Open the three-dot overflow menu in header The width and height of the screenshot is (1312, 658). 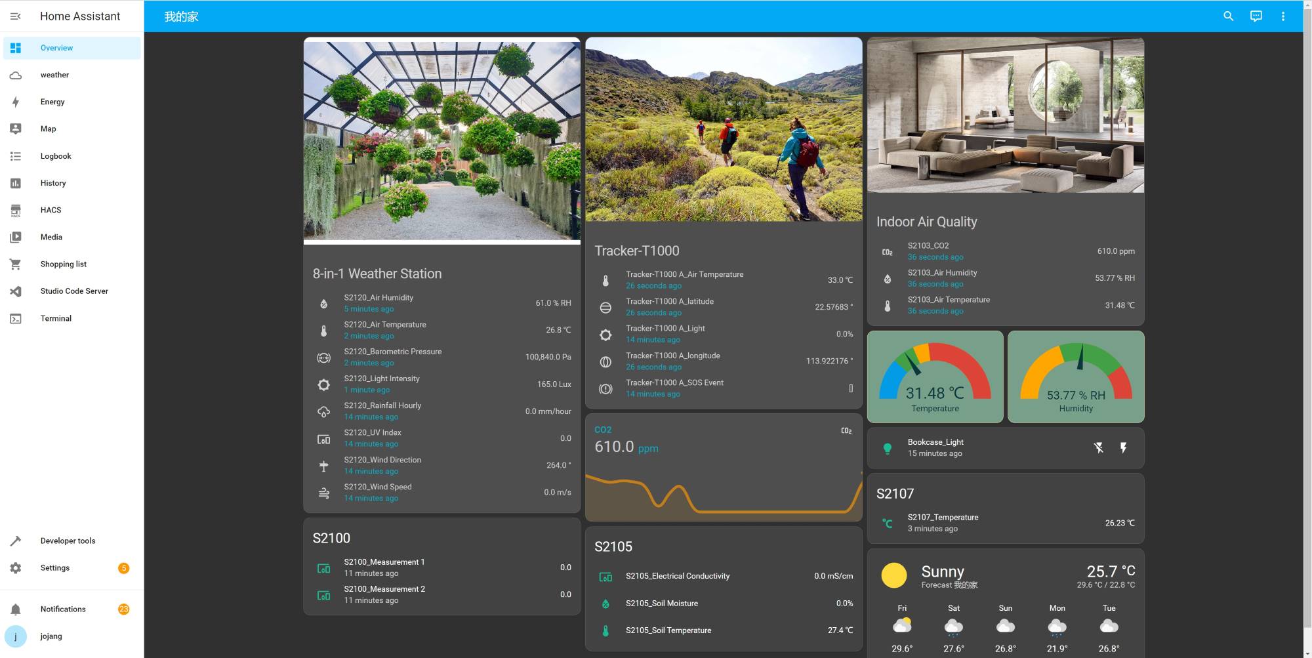[x=1282, y=16]
